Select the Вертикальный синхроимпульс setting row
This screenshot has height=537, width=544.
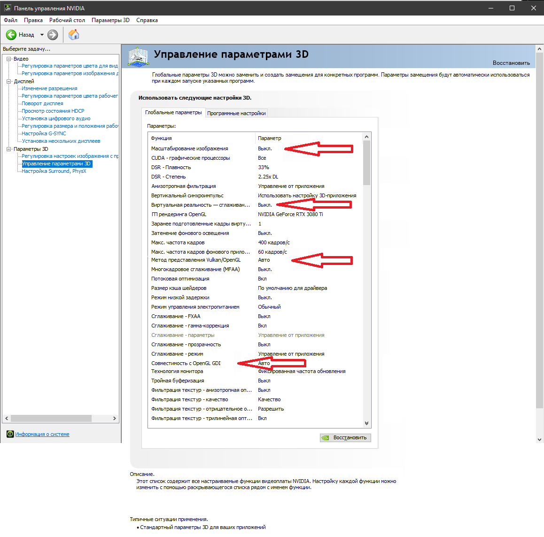tap(187, 195)
